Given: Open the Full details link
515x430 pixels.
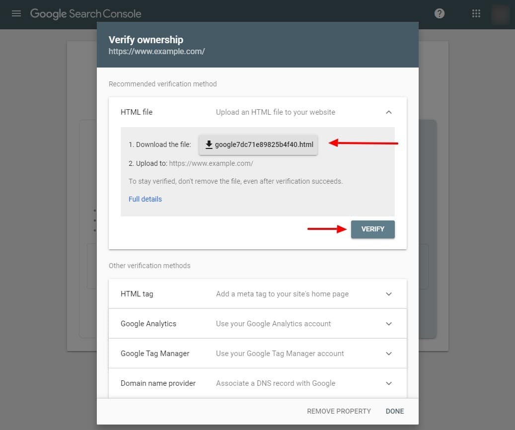Looking at the screenshot, I should [x=145, y=199].
